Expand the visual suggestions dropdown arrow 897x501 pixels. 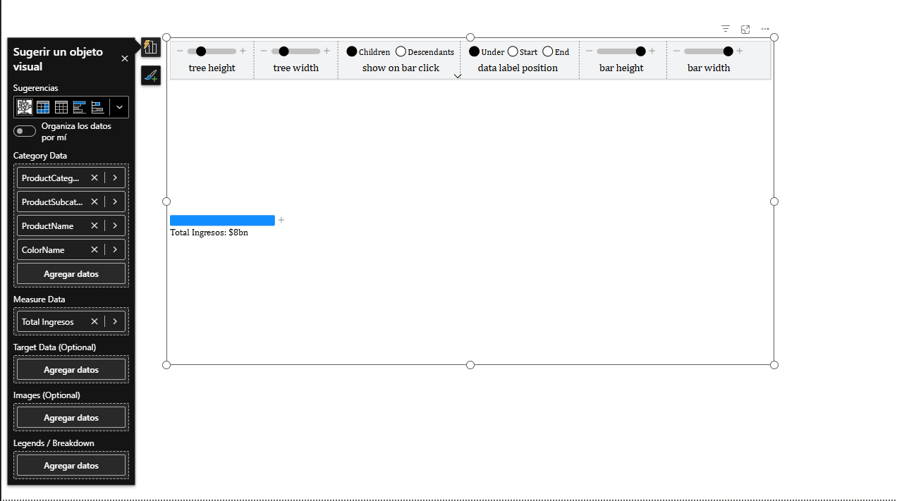coord(119,107)
